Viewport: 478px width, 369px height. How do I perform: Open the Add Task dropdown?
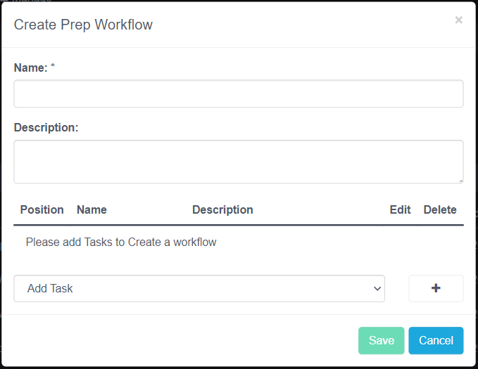(199, 288)
